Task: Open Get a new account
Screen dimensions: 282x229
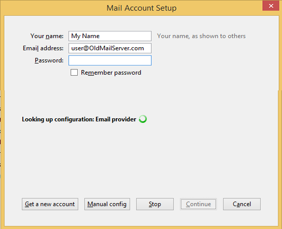Action: 50,204
